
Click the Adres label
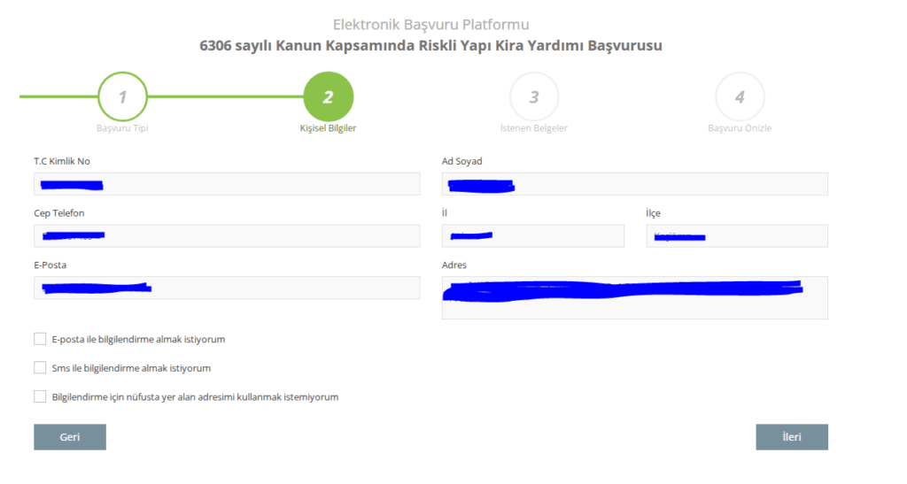tap(454, 265)
